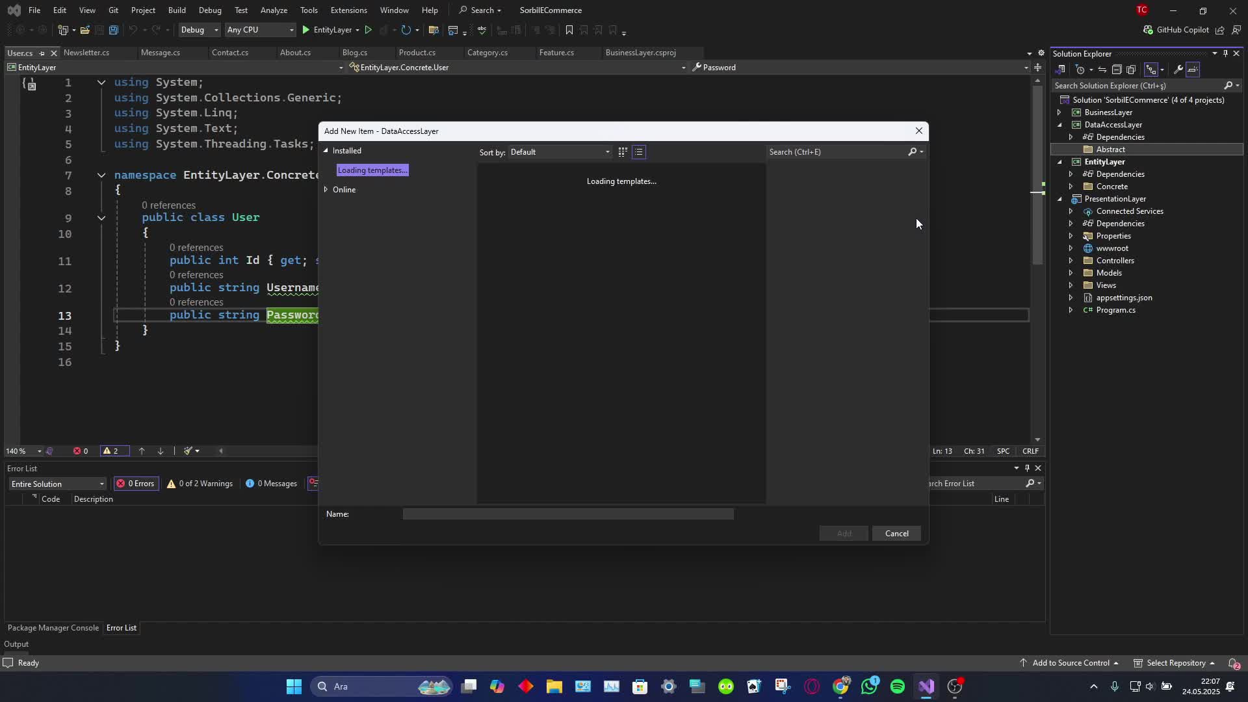Close the Add New Item dialog

click(918, 131)
